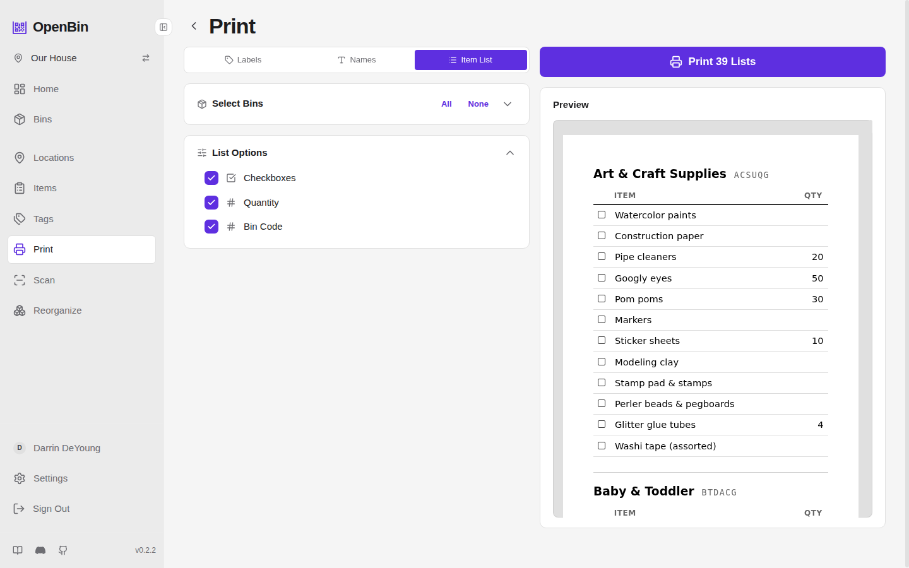Screen dimensions: 909x568
Task: Uncheck the Checkboxes list option
Action: [211, 178]
